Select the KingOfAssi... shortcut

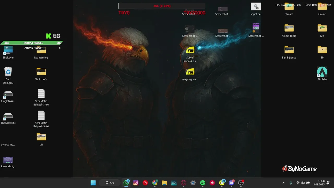coord(8,97)
